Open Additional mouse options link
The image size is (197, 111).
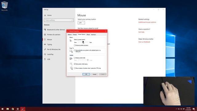[x=147, y=22]
